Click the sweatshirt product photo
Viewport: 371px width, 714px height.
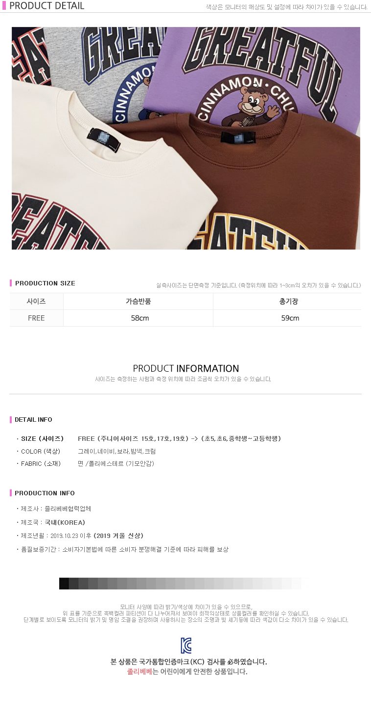click(x=186, y=138)
